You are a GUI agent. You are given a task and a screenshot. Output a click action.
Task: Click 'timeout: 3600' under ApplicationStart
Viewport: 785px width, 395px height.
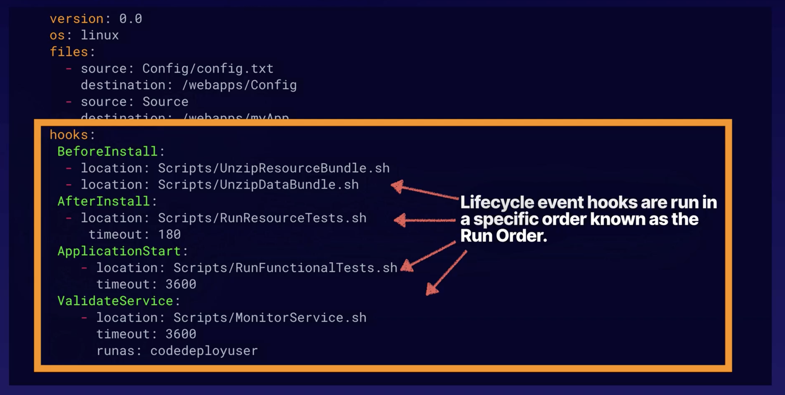[x=146, y=285]
